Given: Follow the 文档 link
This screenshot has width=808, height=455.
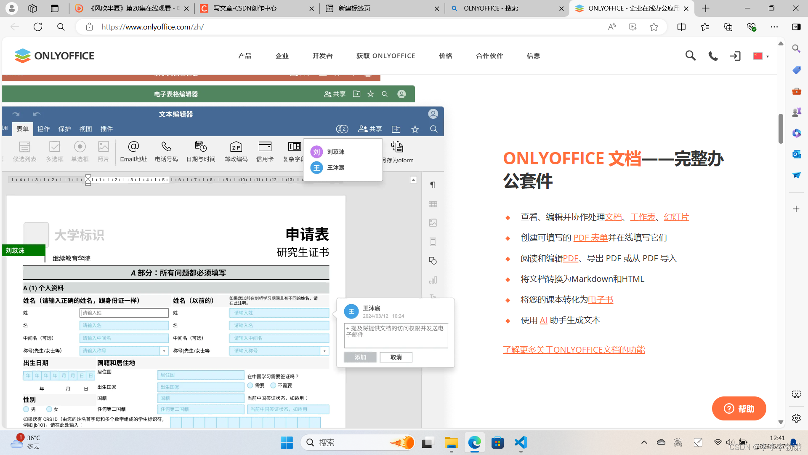Looking at the screenshot, I should pos(613,217).
